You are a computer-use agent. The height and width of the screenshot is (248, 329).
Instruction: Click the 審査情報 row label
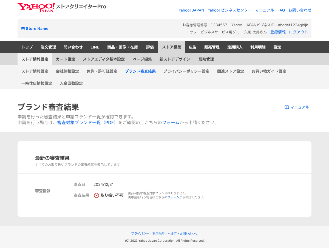(x=43, y=191)
